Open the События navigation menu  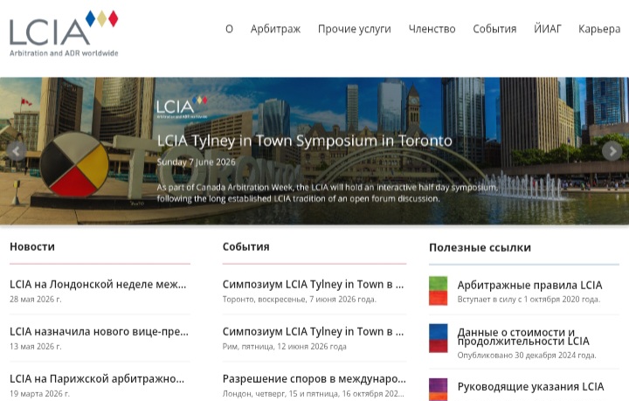pyautogui.click(x=494, y=29)
